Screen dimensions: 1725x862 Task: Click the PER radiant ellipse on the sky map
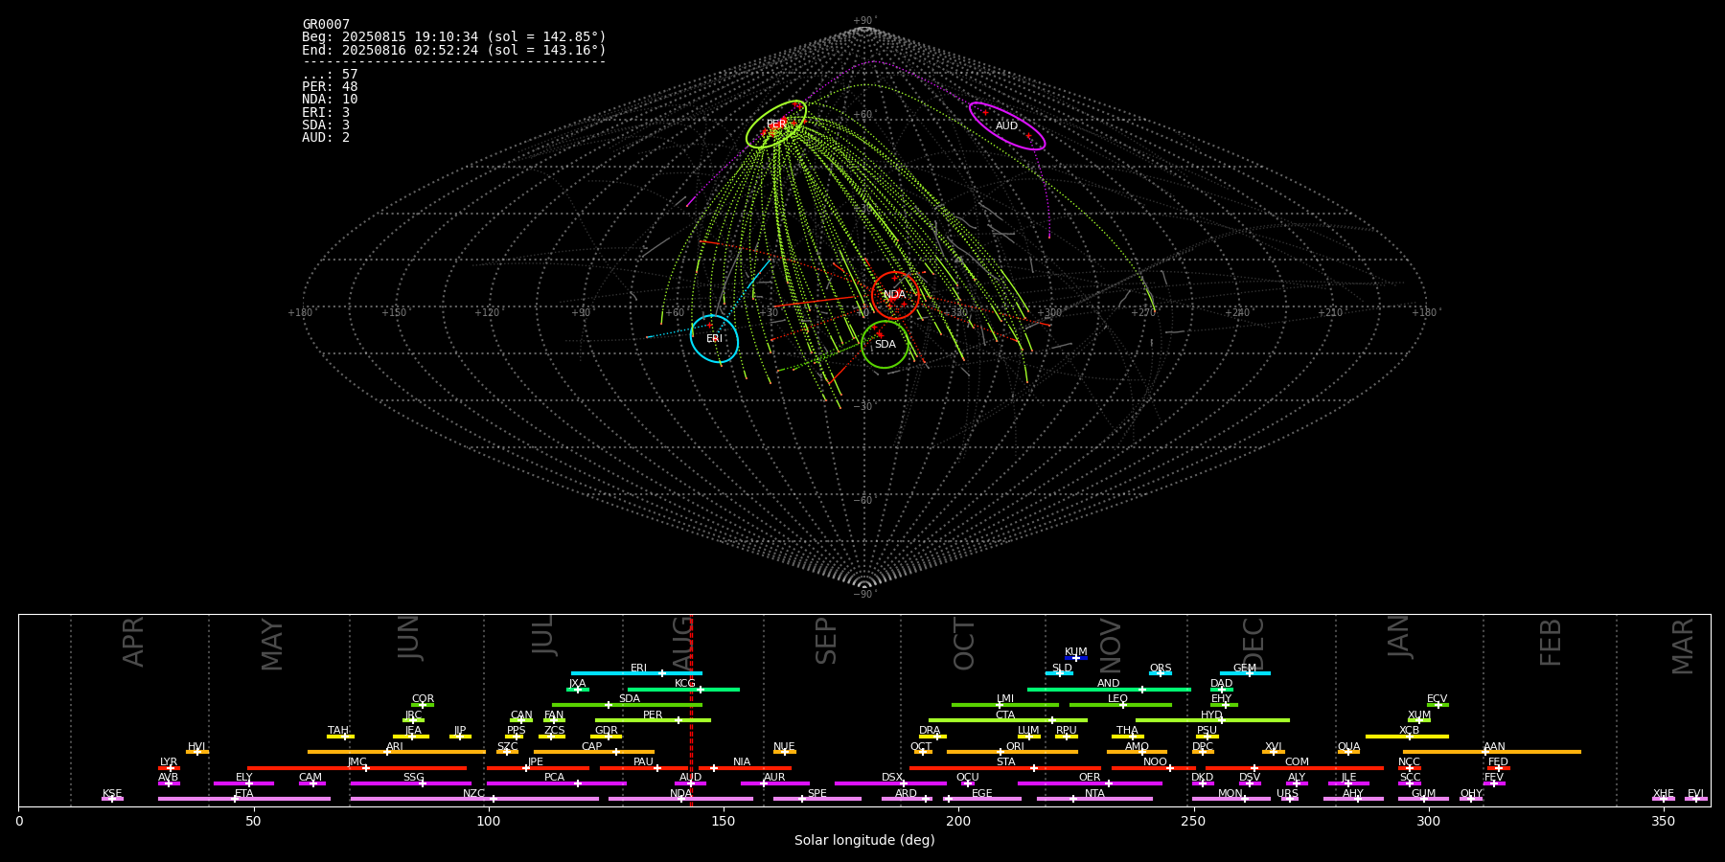point(776,125)
